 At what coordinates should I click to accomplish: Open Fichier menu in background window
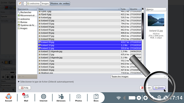click(x=4, y=3)
